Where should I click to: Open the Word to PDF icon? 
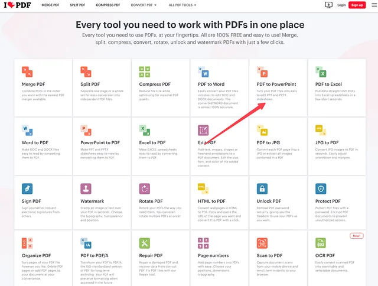[x=27, y=130]
